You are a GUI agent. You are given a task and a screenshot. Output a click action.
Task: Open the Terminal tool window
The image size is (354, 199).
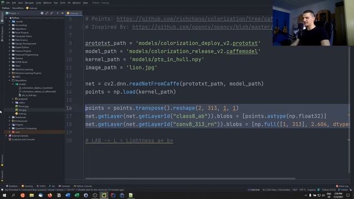[x=64, y=186]
